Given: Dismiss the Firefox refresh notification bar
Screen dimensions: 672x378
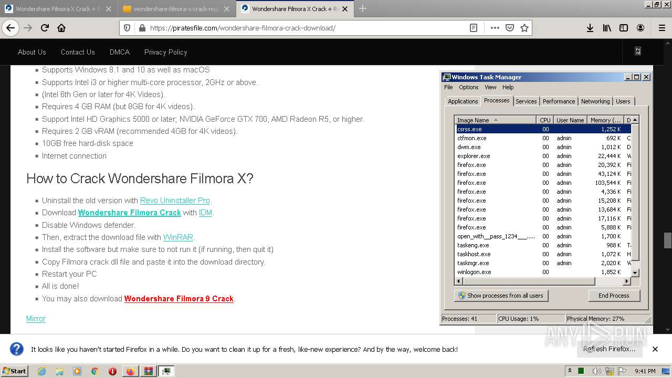Looking at the screenshot, I should [x=655, y=349].
